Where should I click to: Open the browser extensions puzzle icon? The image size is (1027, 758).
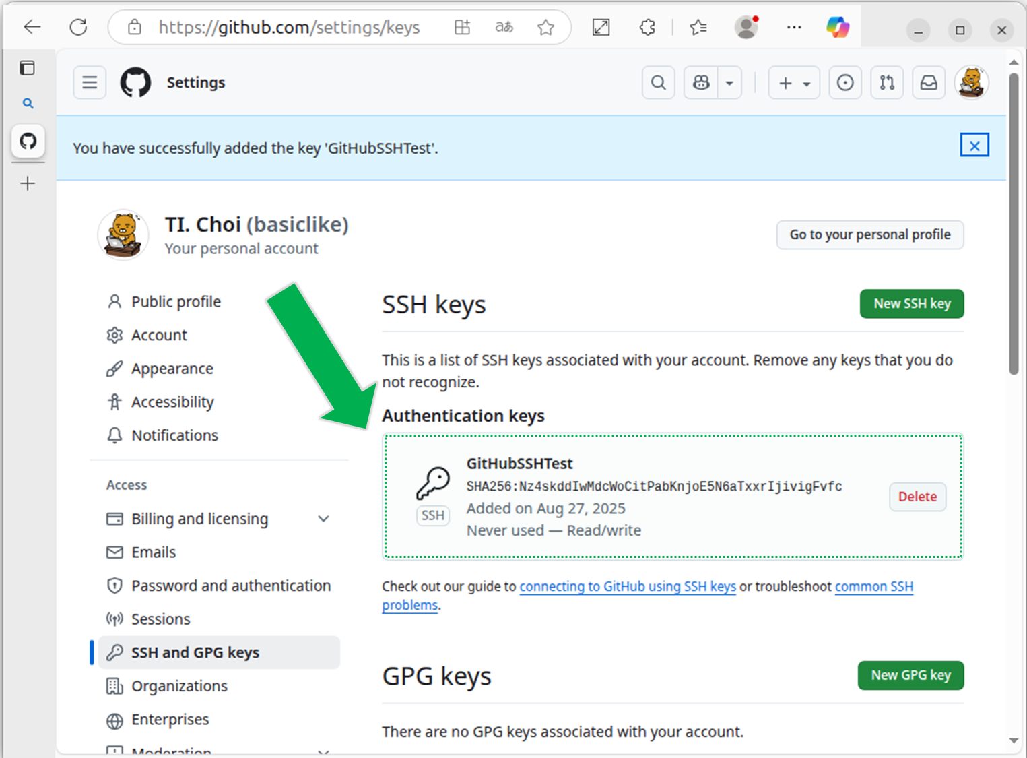647,27
